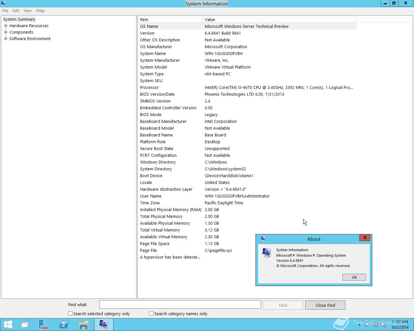414x331 pixels.
Task: Click the Action Center flag tray icon
Action: (368, 325)
